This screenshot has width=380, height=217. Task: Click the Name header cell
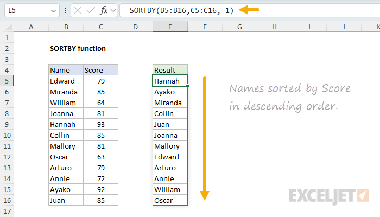66,70
